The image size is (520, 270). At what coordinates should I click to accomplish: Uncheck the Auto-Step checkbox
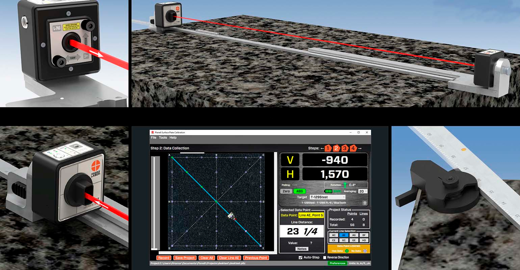300,257
